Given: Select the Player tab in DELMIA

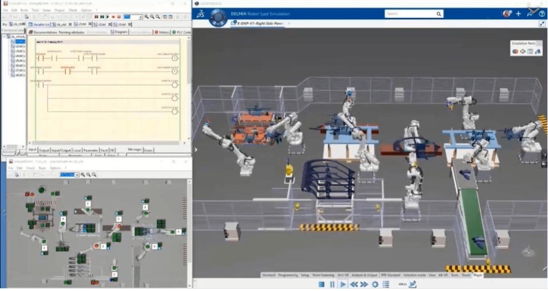Looking at the screenshot, I should point(478,275).
